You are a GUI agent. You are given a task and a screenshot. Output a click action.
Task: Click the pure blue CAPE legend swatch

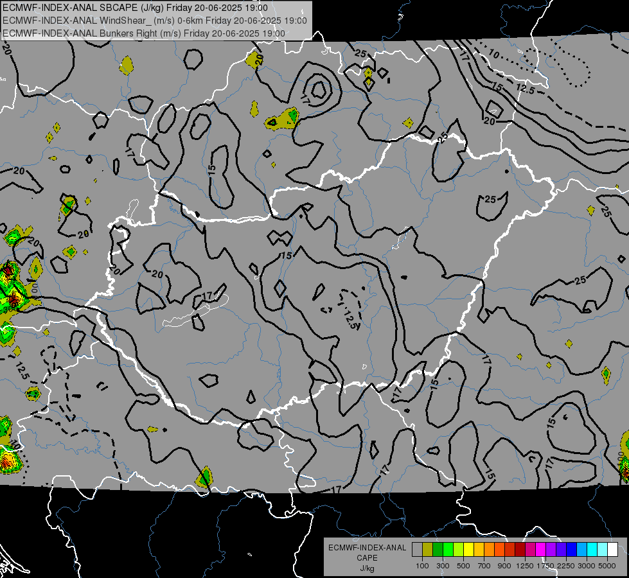pyautogui.click(x=572, y=550)
